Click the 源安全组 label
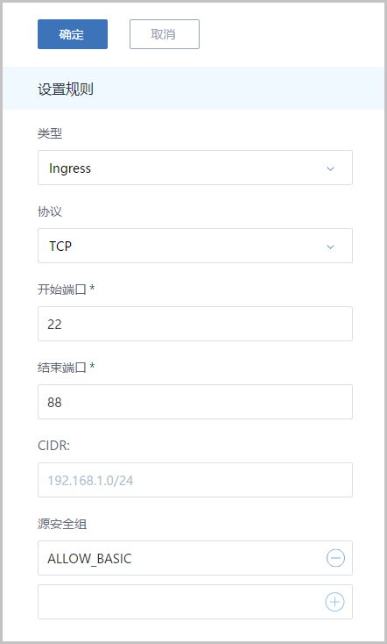The width and height of the screenshot is (387, 644). (62, 524)
